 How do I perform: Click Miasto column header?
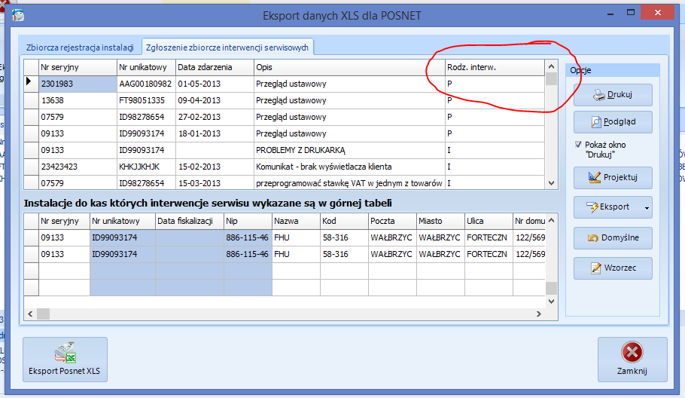pos(440,222)
